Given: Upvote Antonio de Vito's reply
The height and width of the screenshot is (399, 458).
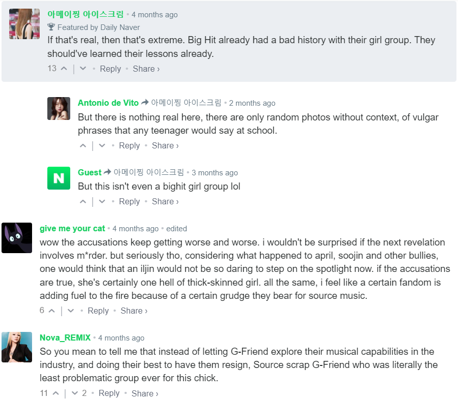Looking at the screenshot, I should [x=83, y=145].
